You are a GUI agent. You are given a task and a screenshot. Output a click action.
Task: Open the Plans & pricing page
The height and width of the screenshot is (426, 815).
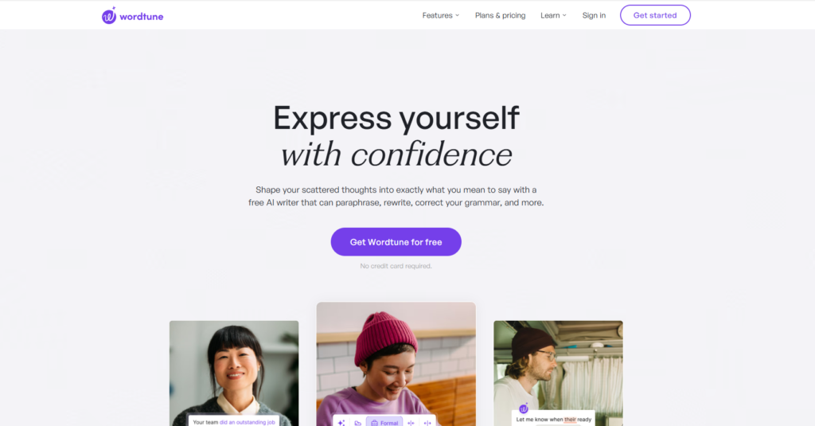pyautogui.click(x=500, y=16)
